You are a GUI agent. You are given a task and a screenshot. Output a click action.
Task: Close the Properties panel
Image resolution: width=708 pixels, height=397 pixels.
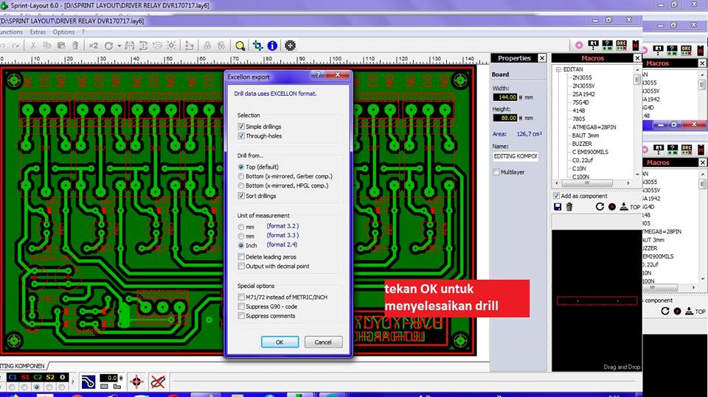(542, 58)
